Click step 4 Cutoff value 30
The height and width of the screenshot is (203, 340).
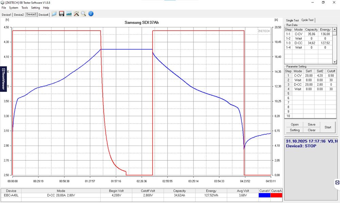pos(331,89)
